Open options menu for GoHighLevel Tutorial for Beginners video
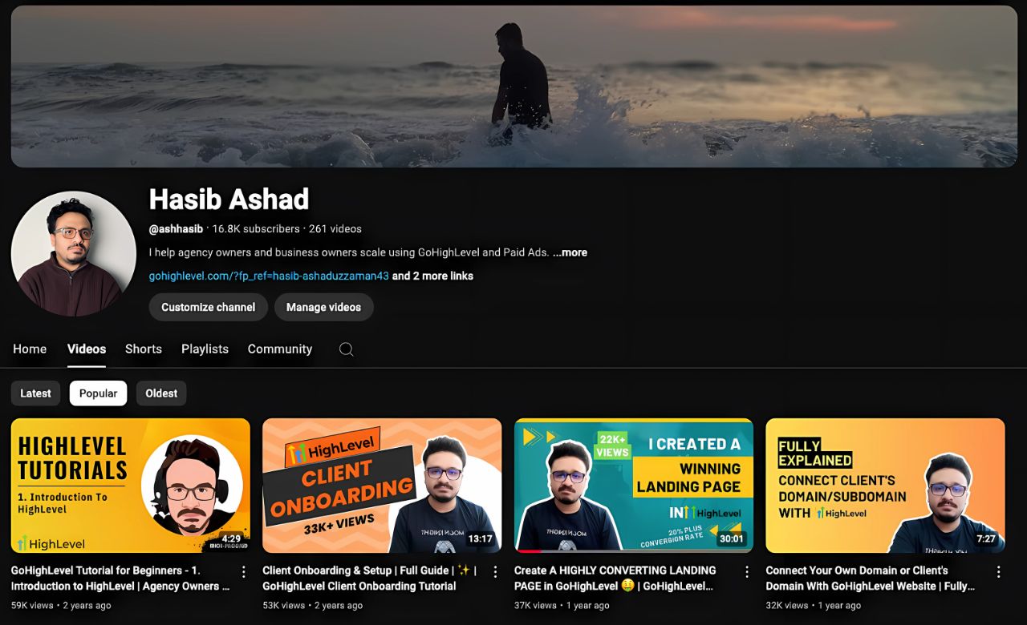 click(x=243, y=571)
